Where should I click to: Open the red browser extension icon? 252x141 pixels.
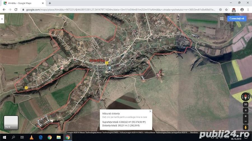(234, 10)
